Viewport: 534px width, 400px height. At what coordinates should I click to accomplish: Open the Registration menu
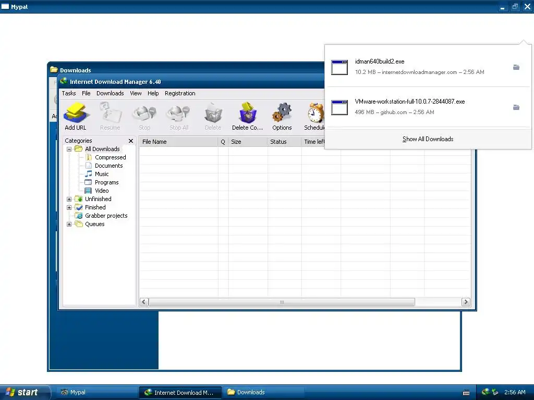[x=180, y=93]
